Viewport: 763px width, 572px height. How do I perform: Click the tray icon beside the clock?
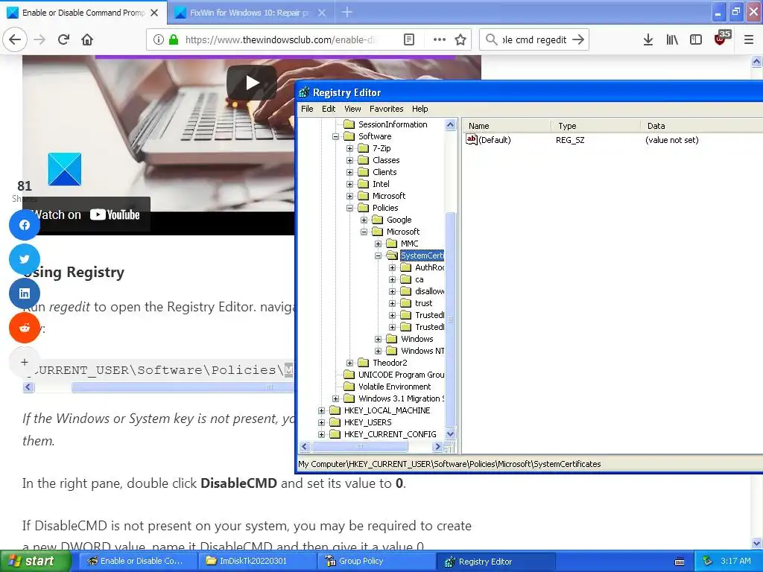[708, 561]
